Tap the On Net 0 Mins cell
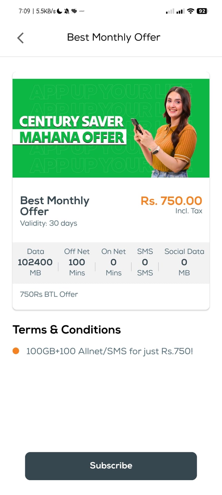222x495 pixels. [x=113, y=262]
